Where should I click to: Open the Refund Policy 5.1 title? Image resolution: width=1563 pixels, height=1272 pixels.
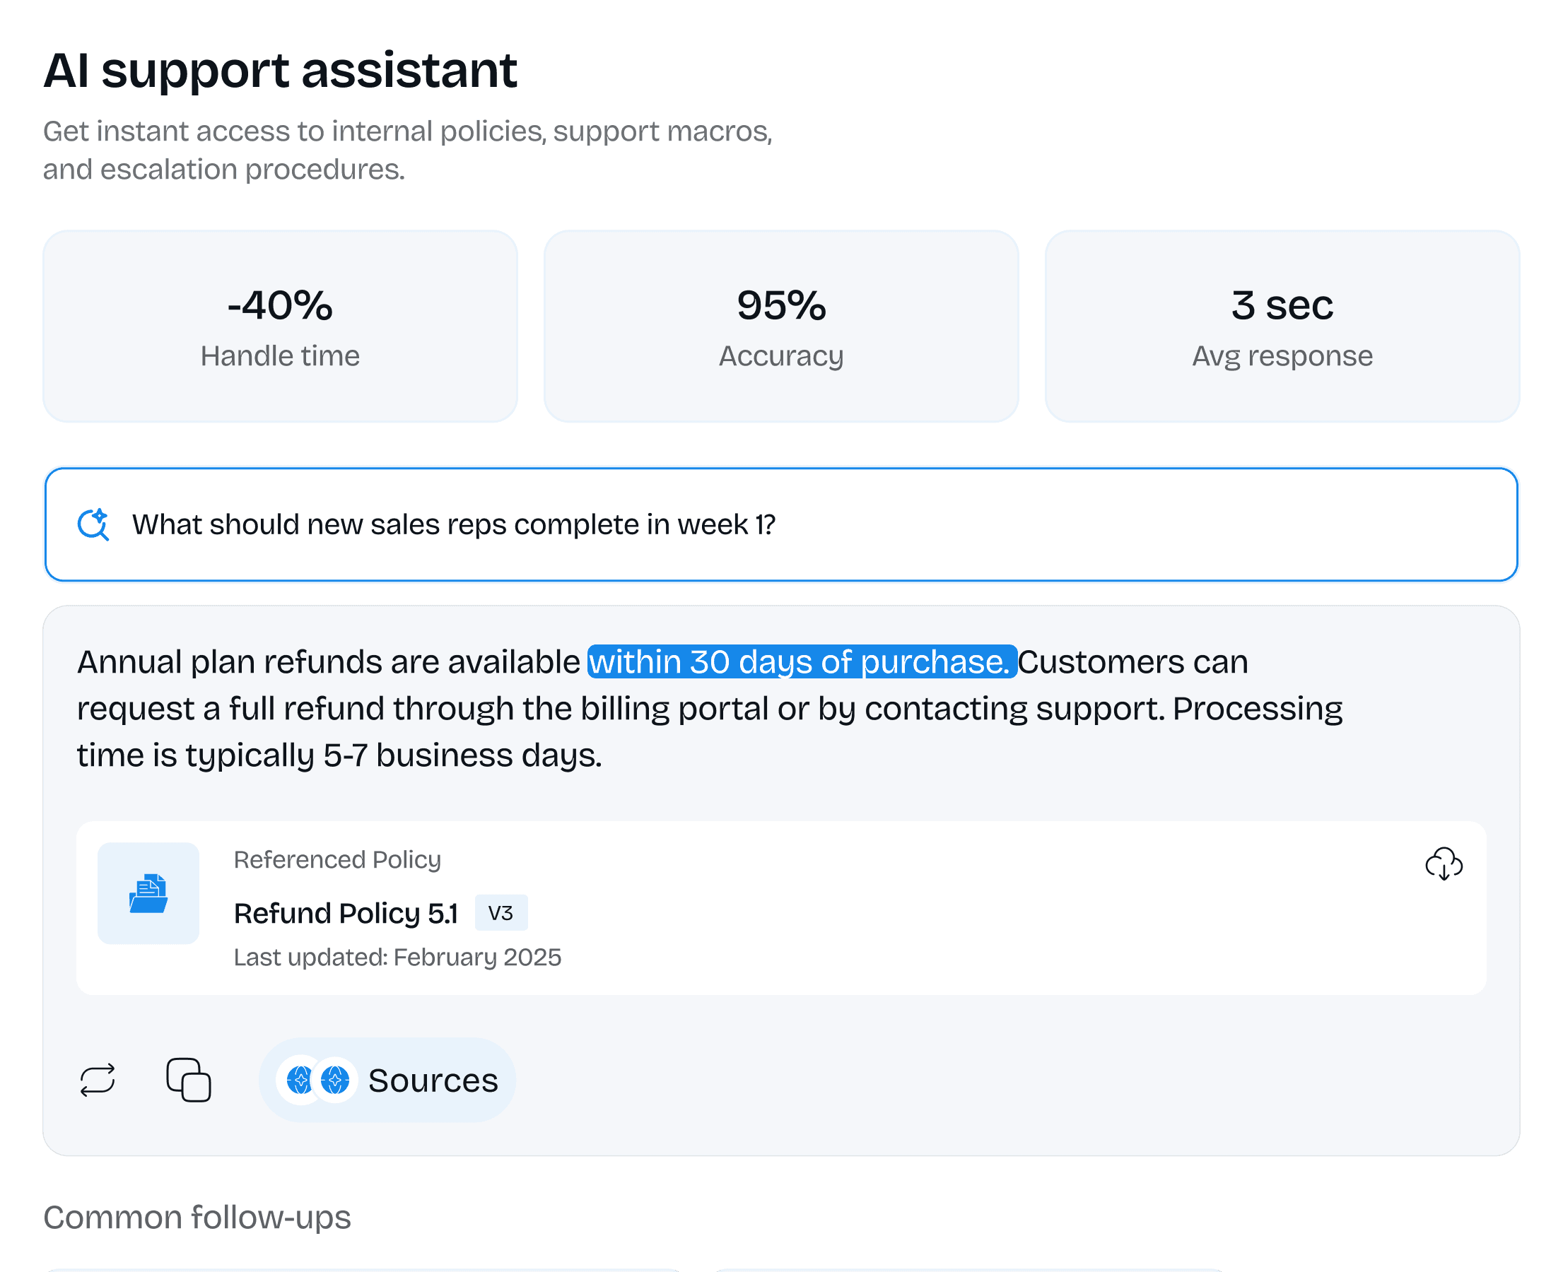coord(346,914)
